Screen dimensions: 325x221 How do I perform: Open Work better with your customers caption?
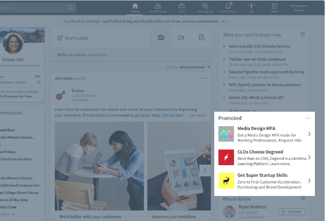[x=90, y=217]
